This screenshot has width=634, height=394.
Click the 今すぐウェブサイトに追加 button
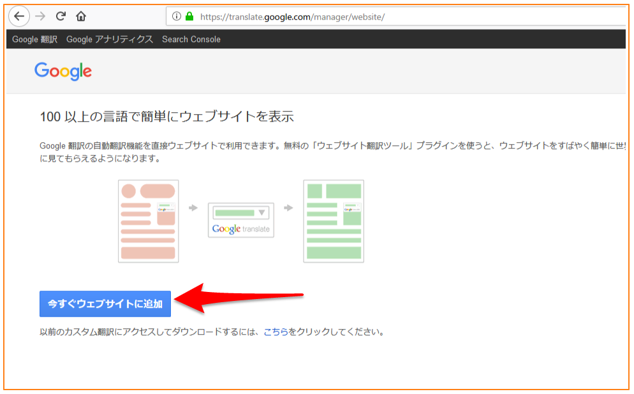pos(105,304)
